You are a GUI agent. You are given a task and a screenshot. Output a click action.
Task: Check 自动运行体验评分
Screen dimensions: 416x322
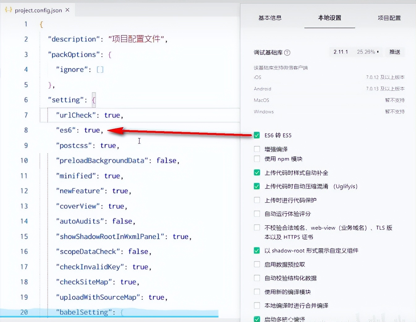tap(257, 213)
